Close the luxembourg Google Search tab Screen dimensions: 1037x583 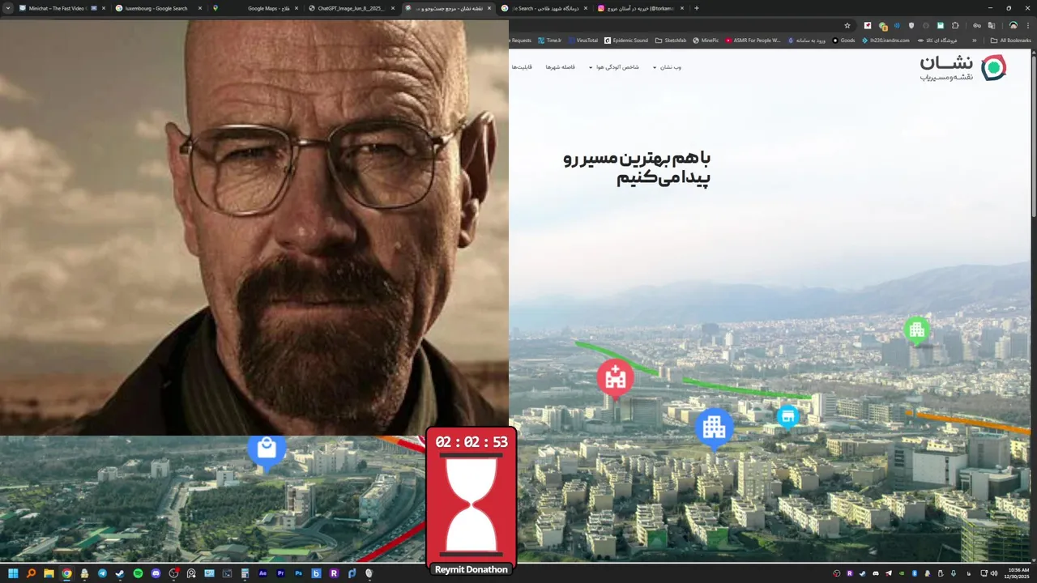(200, 8)
